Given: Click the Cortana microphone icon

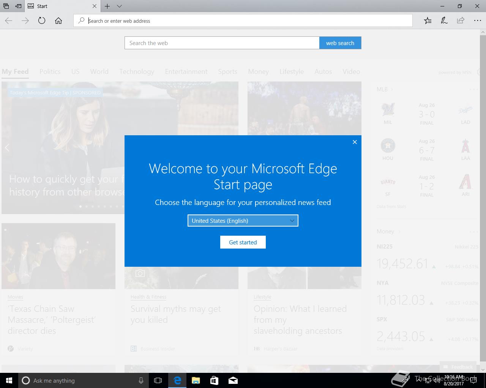Looking at the screenshot, I should (141, 380).
